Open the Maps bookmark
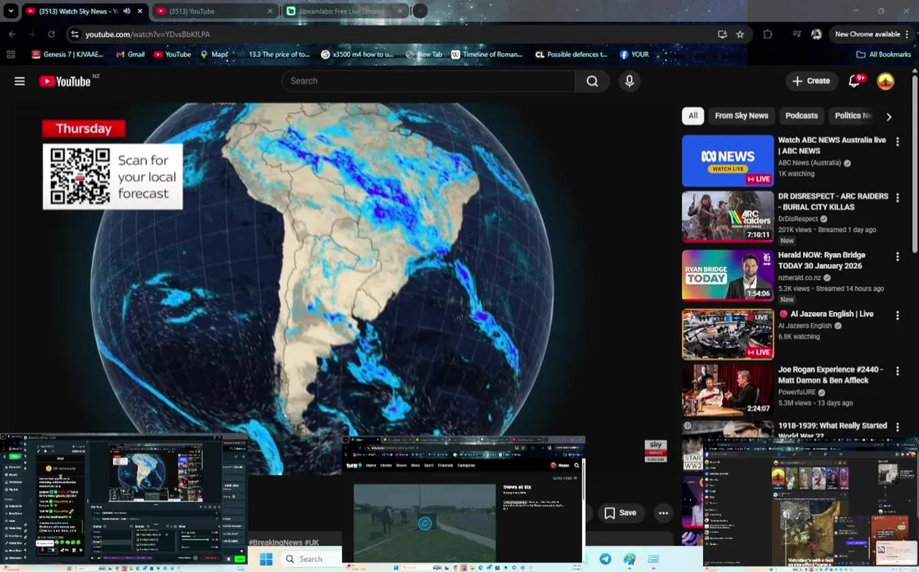This screenshot has width=919, height=572. pyautogui.click(x=214, y=54)
